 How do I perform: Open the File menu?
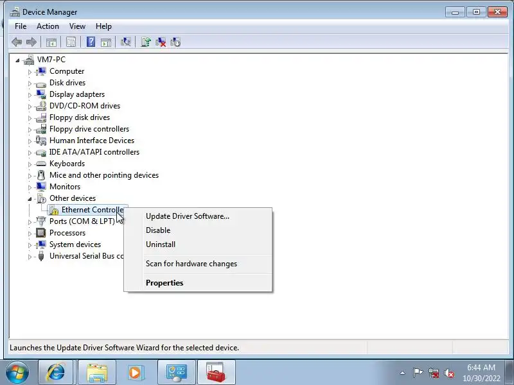click(21, 26)
